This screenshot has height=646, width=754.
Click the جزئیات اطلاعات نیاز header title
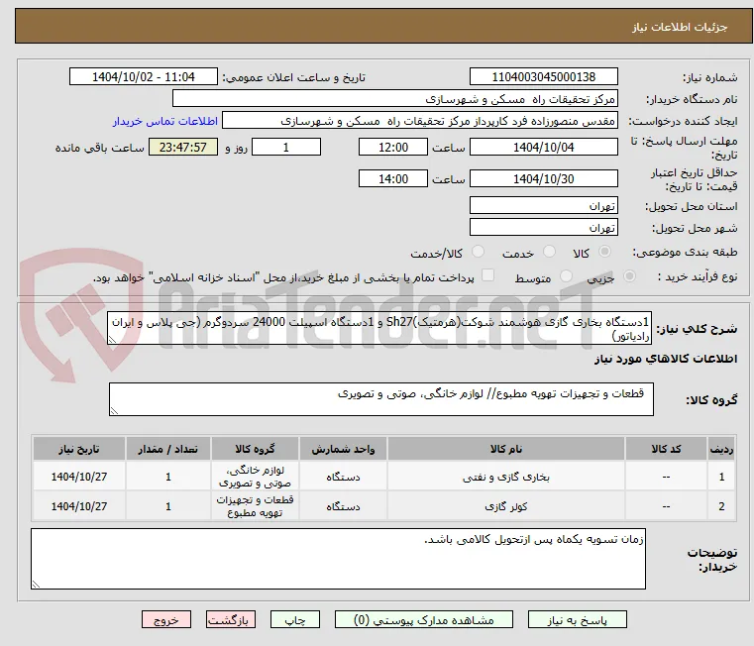[x=679, y=27]
